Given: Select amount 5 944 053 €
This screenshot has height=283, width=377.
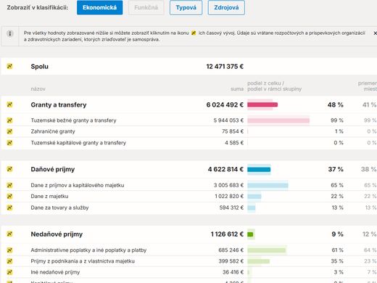Looking at the screenshot, I should [228, 120].
